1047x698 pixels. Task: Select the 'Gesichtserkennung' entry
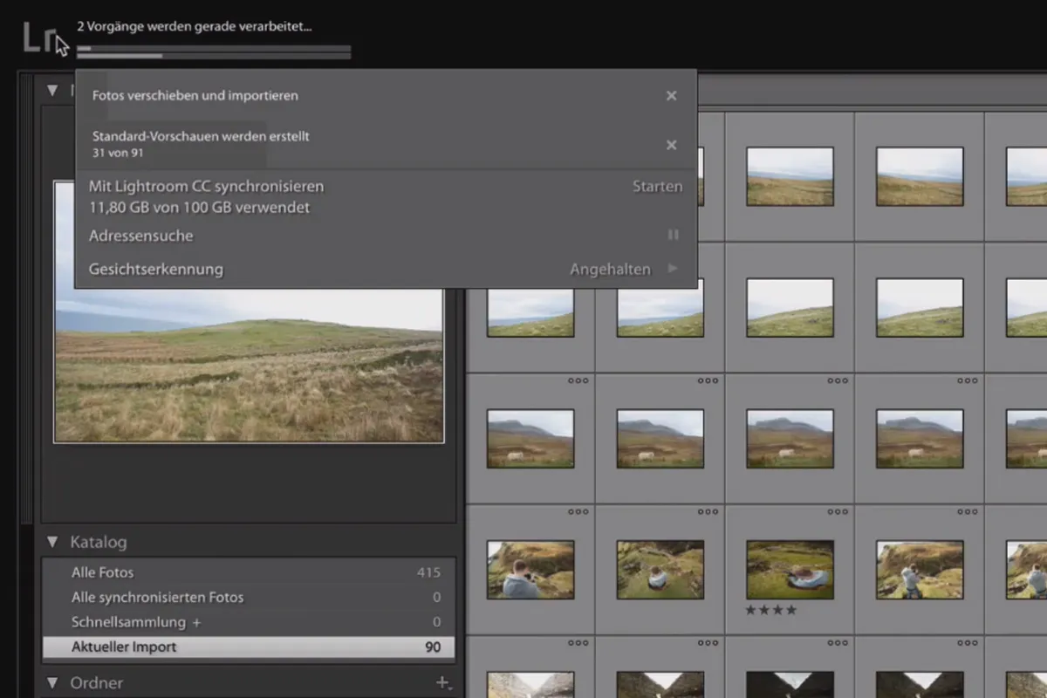click(x=155, y=270)
